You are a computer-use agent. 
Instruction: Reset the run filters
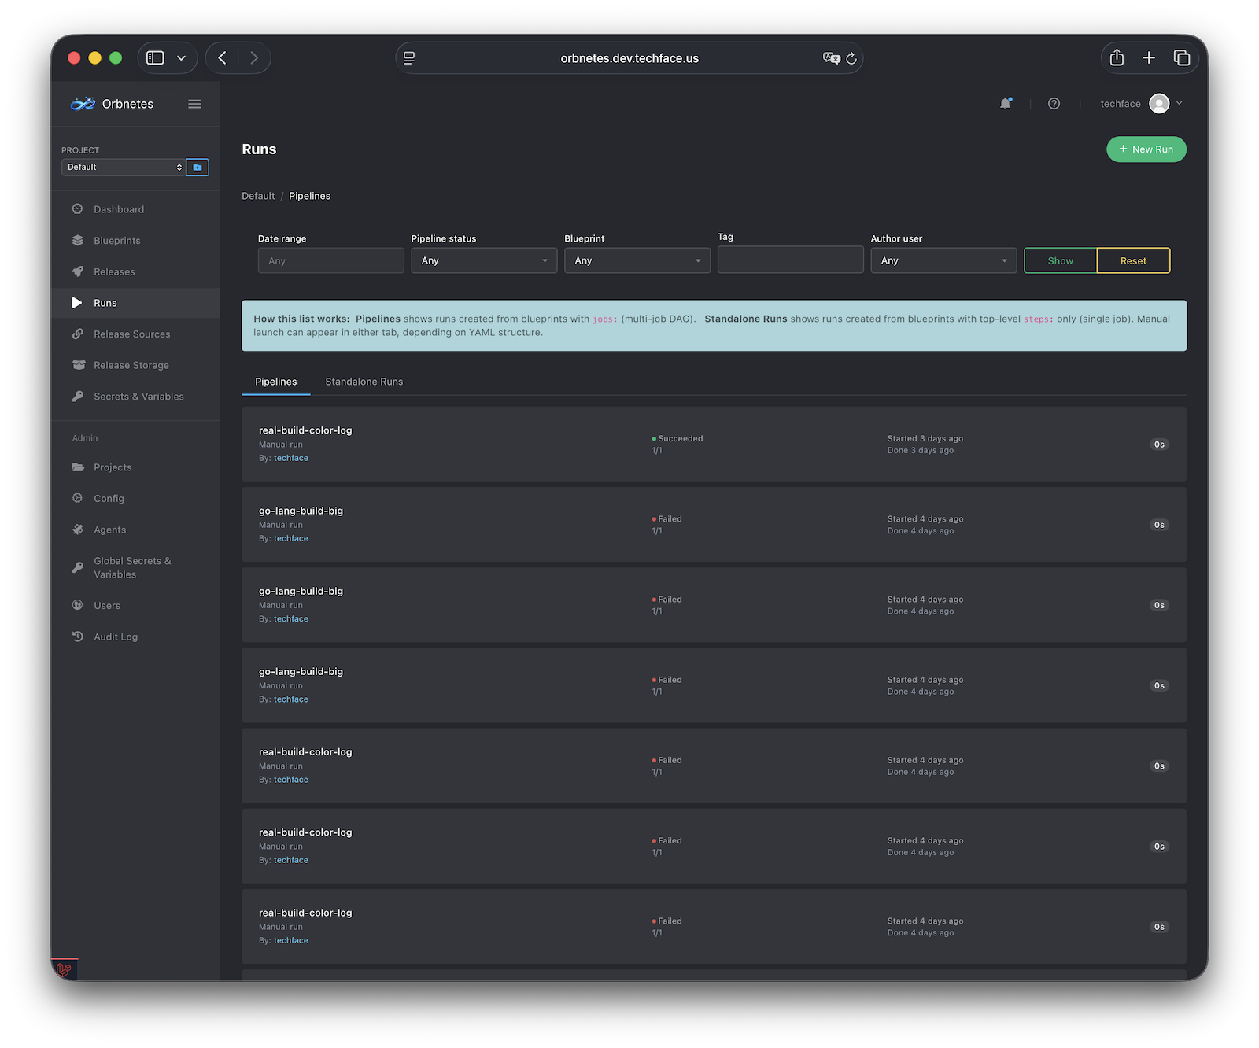pyautogui.click(x=1133, y=260)
